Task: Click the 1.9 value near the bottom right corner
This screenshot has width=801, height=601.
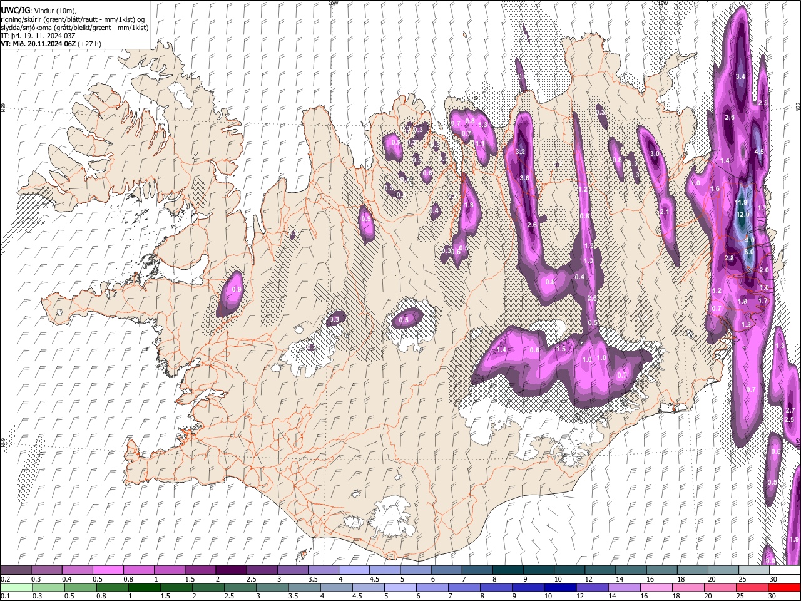Action: [794, 539]
